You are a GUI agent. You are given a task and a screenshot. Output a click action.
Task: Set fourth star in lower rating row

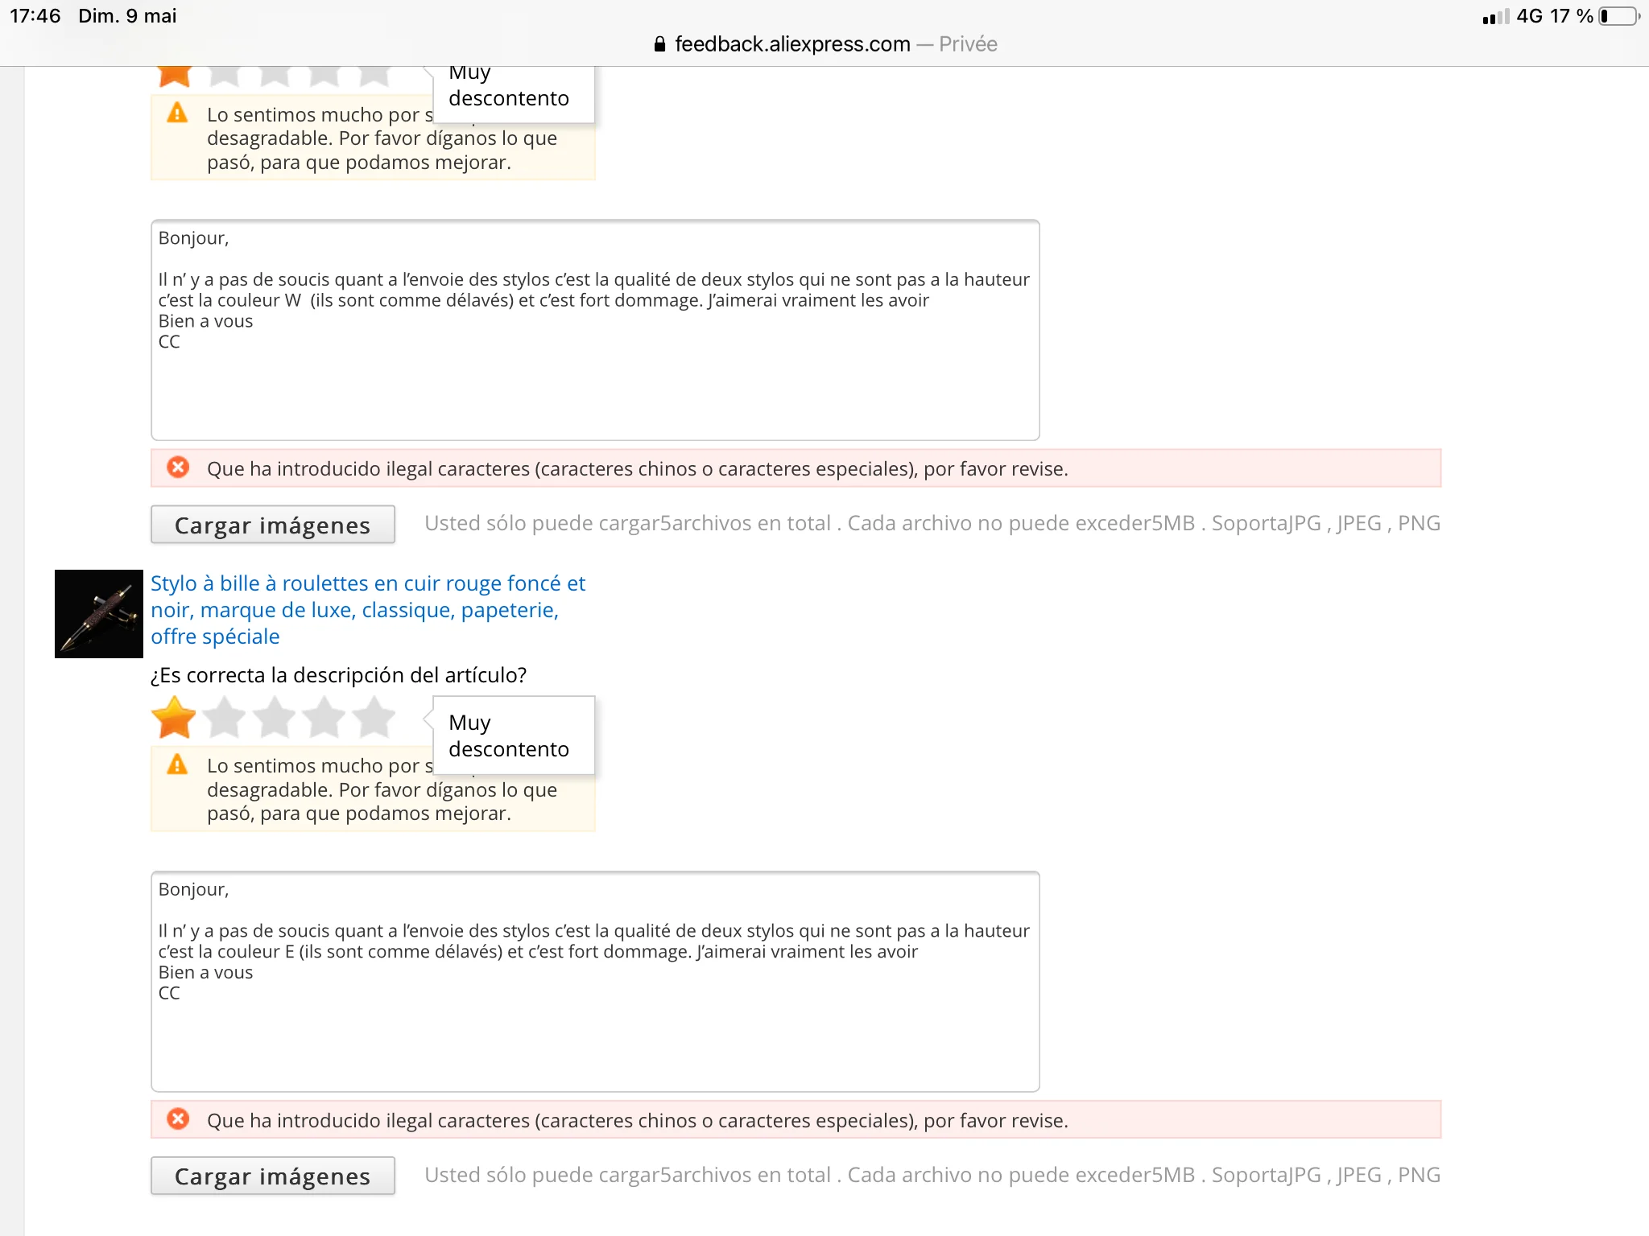[324, 718]
